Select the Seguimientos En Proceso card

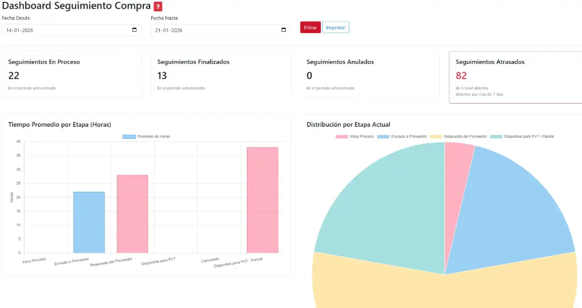(71, 75)
